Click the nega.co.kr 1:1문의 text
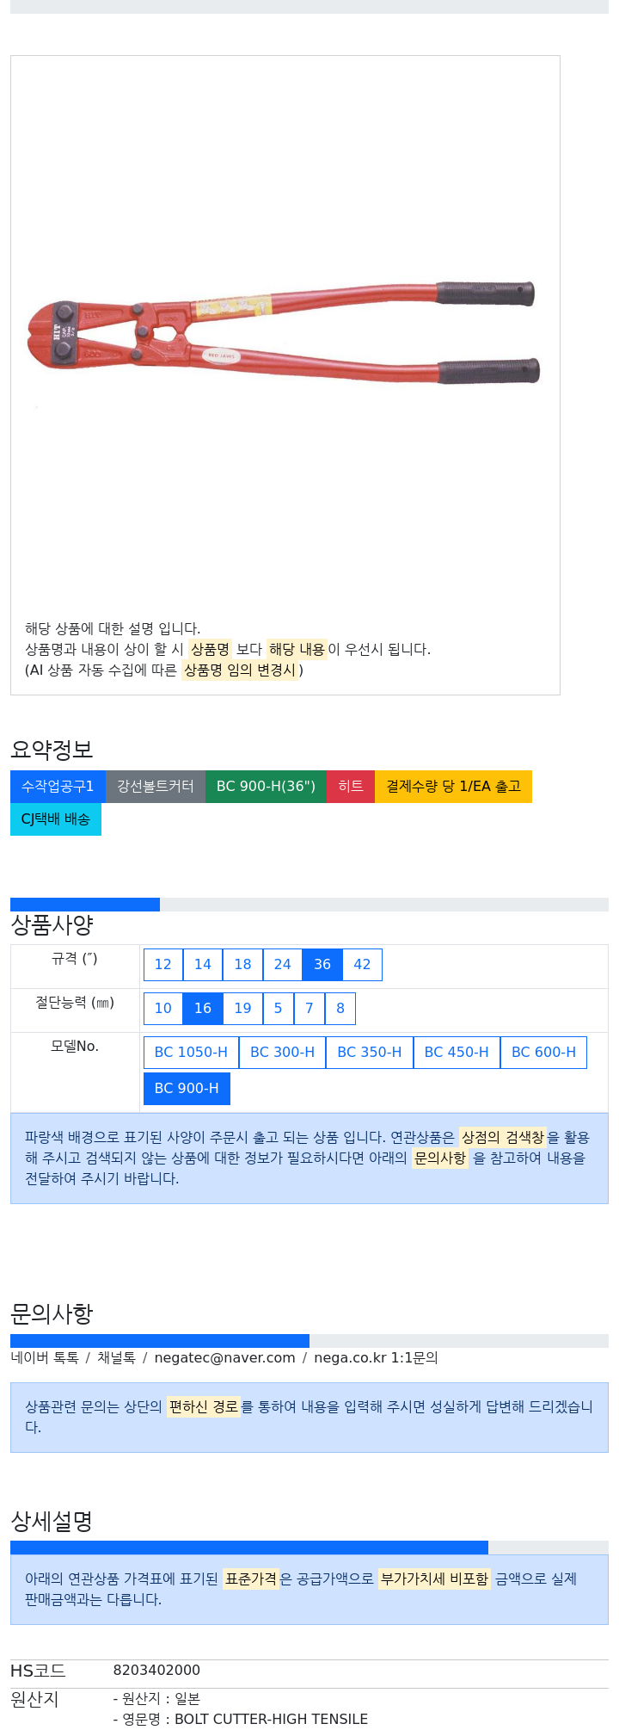Viewport: 619px width, 1730px height. (376, 1358)
